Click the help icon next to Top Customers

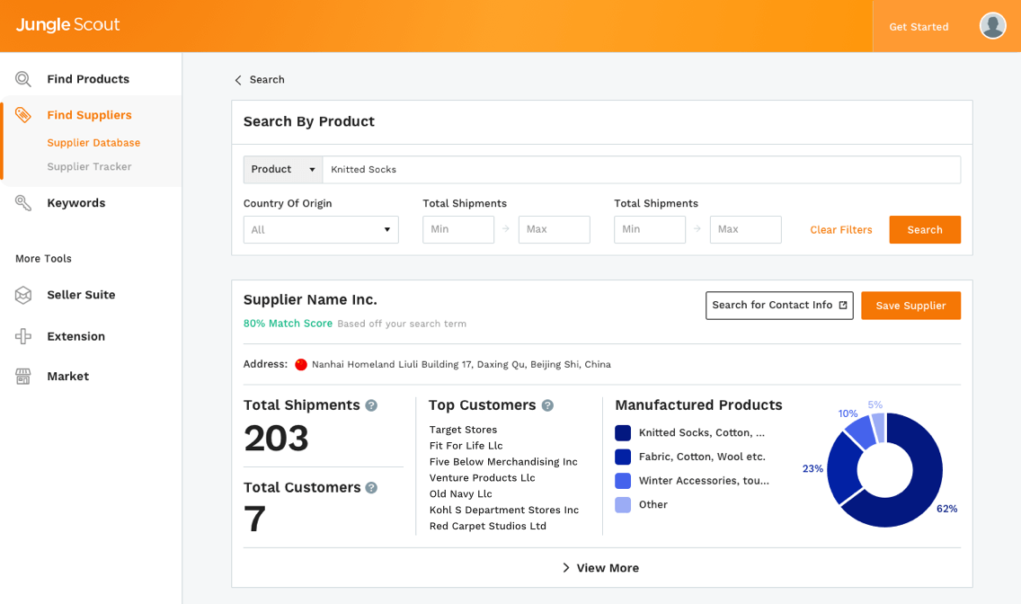click(x=547, y=405)
